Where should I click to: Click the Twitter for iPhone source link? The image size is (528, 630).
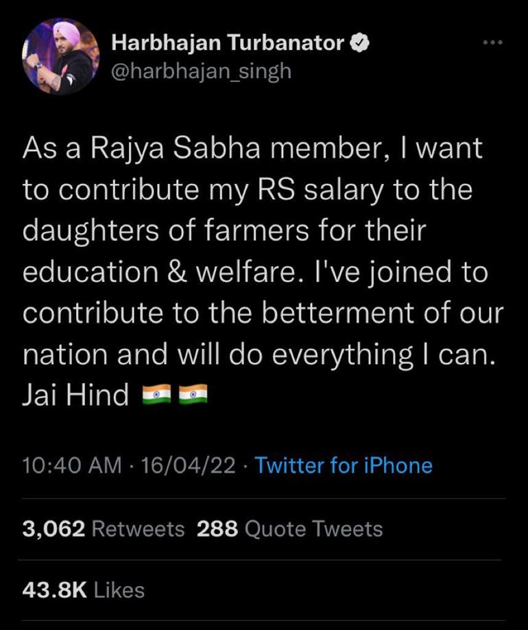(x=344, y=466)
